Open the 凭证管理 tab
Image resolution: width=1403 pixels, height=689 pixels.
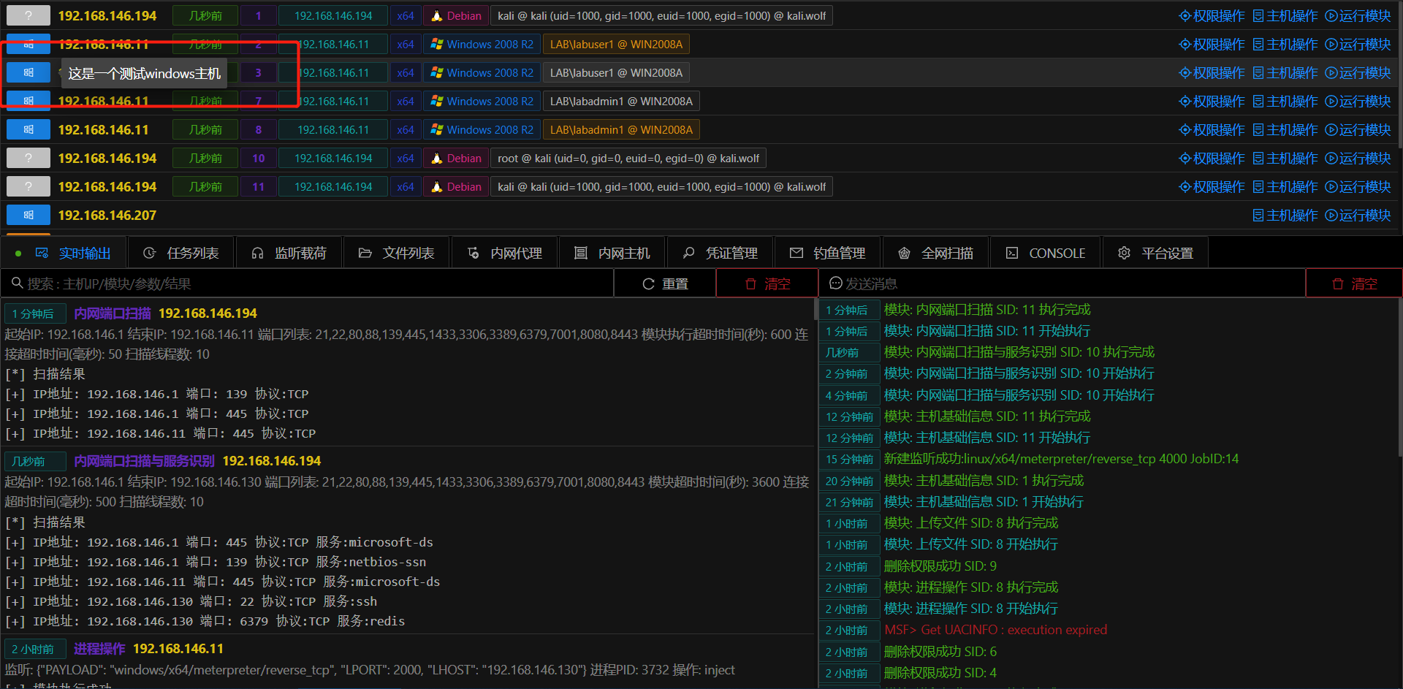click(720, 253)
